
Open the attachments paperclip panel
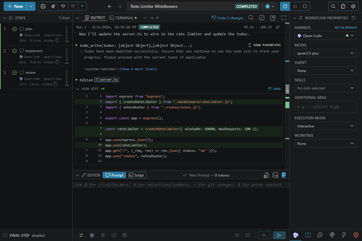point(332,235)
